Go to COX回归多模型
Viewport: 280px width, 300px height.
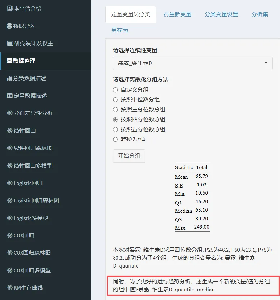(45, 270)
